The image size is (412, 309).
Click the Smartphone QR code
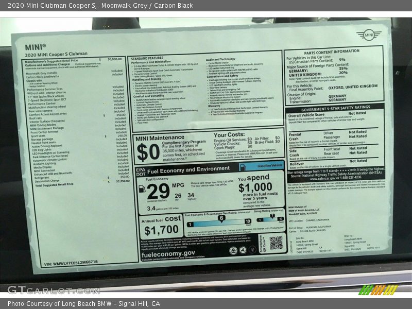click(276, 243)
